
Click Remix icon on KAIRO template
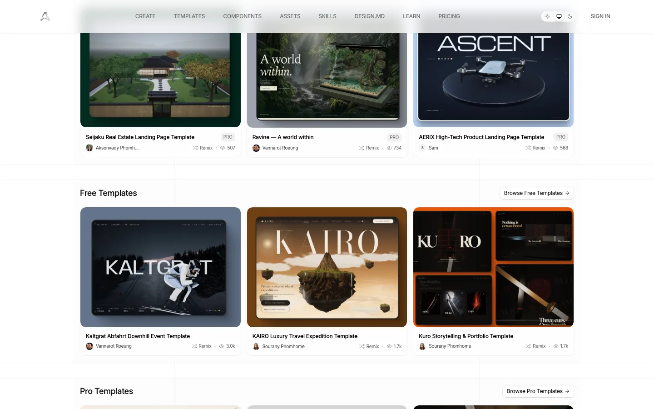(x=362, y=346)
